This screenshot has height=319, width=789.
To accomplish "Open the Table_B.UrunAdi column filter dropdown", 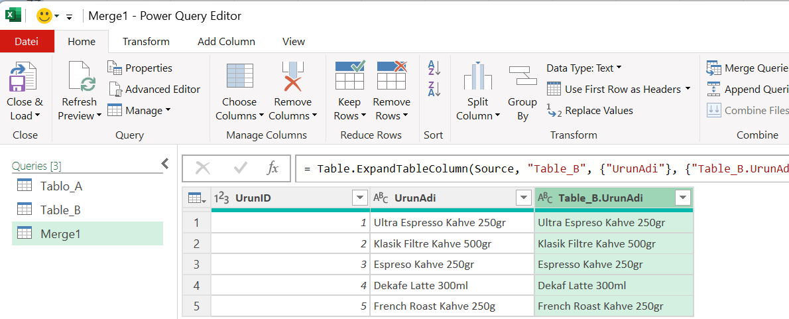I will (x=682, y=198).
